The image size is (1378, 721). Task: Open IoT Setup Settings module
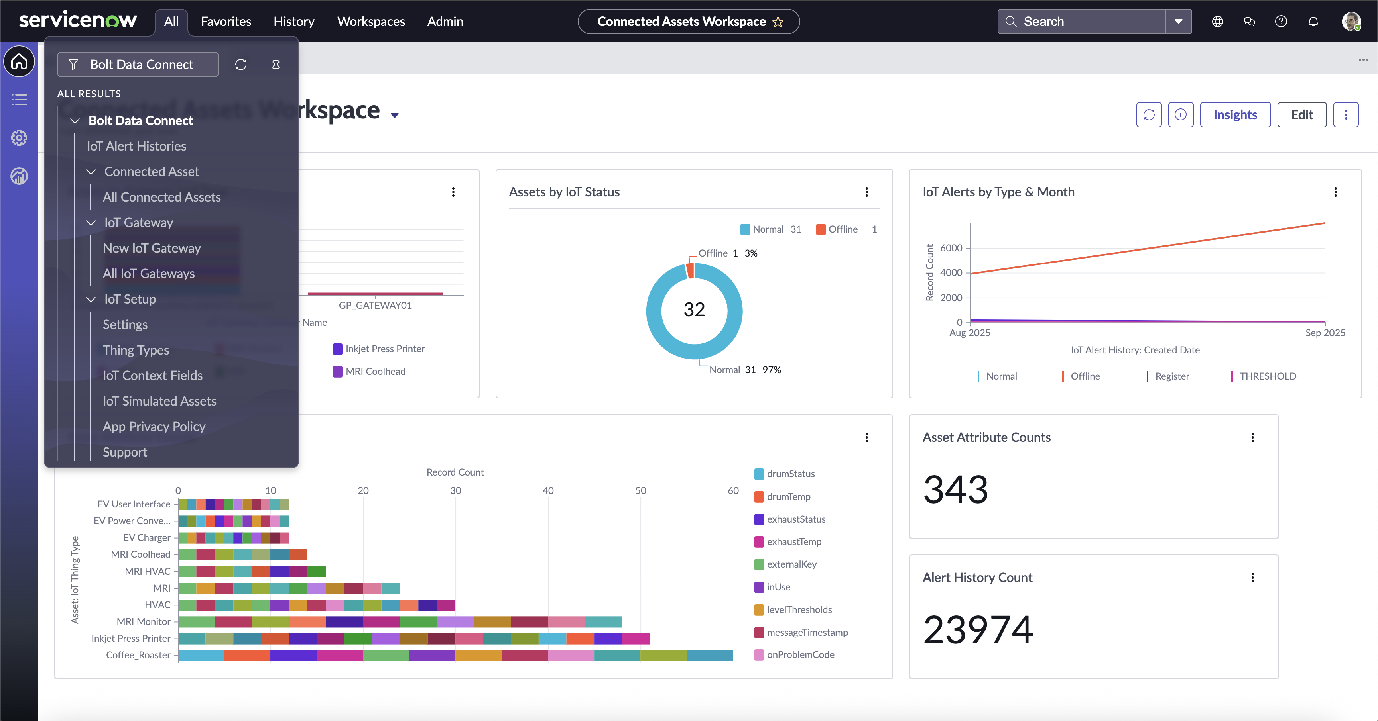tap(125, 324)
